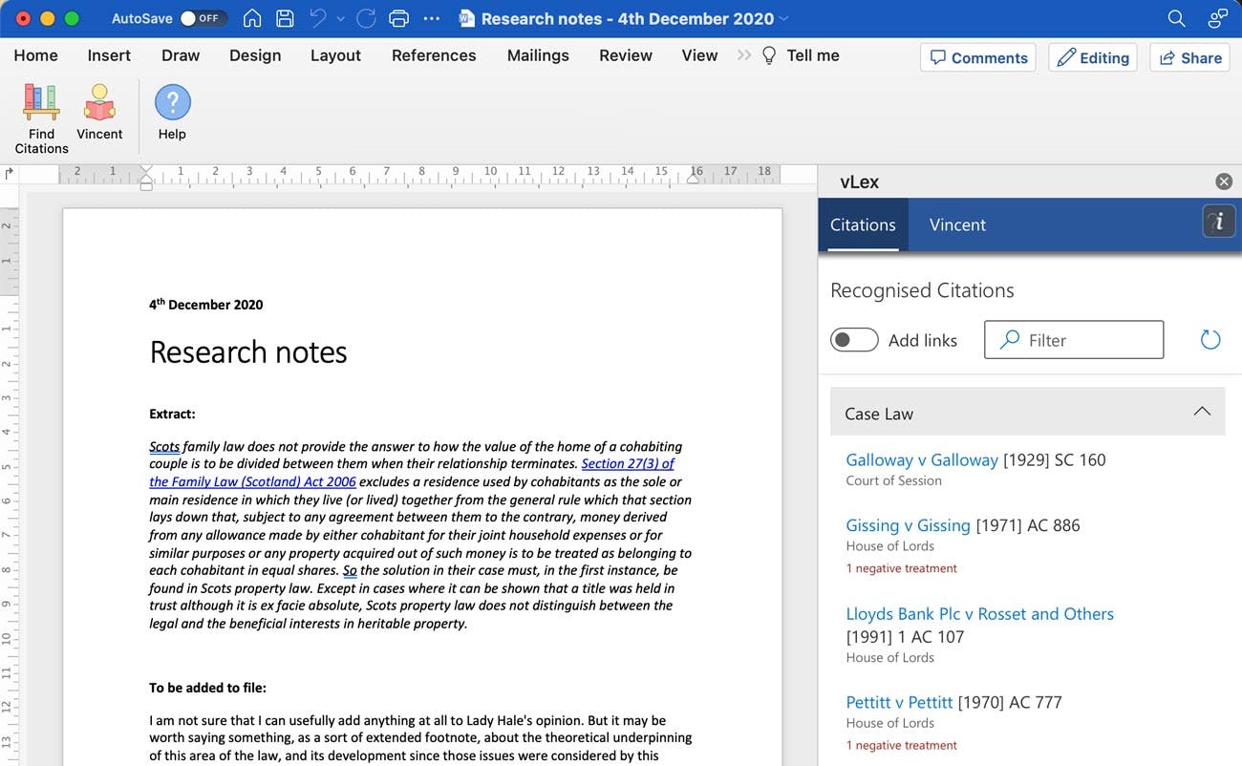Open the Find Citations tool
Image resolution: width=1242 pixels, height=766 pixels.
(x=41, y=118)
